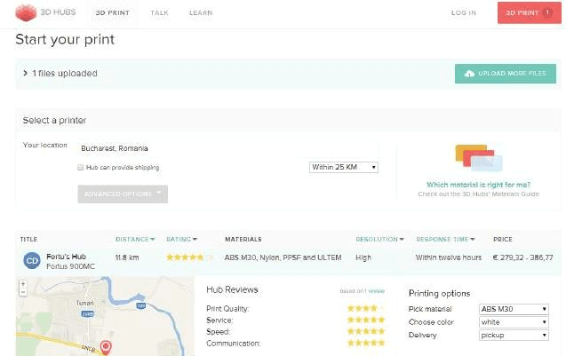The height and width of the screenshot is (356, 566).
Task: Expand the '1 files uploaded' section
Action: [x=60, y=74]
